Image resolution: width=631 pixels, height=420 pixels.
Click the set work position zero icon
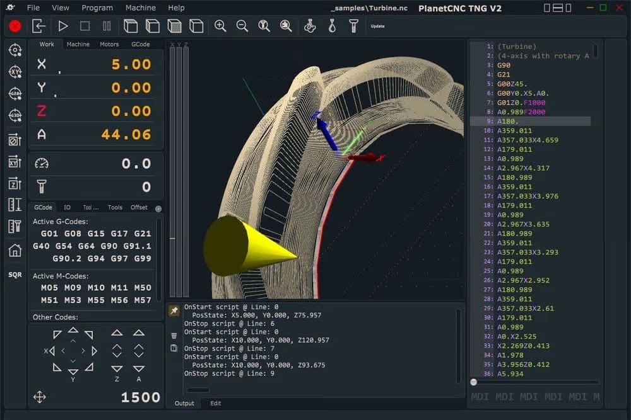click(x=15, y=139)
